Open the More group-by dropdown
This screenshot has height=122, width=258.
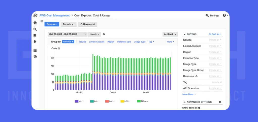[171, 42]
